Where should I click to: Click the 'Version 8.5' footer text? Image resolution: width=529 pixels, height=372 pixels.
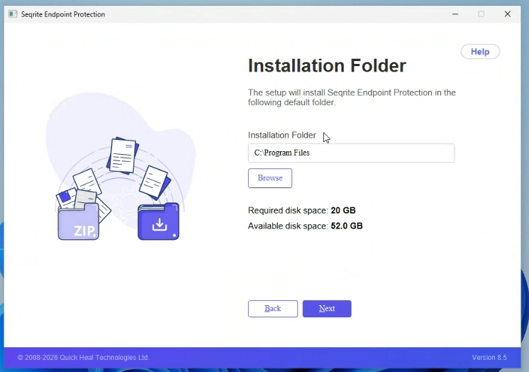click(x=489, y=358)
